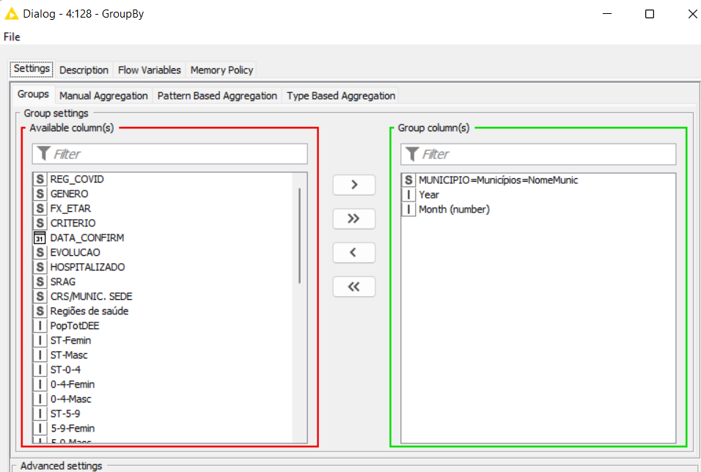Click the double left arrow remove-all button
The height and width of the screenshot is (472, 701).
tap(354, 287)
